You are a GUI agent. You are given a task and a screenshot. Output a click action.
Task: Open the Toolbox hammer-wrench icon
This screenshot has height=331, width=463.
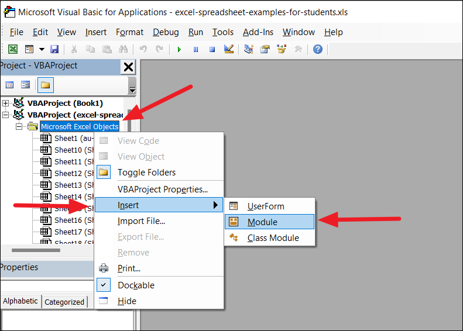299,49
